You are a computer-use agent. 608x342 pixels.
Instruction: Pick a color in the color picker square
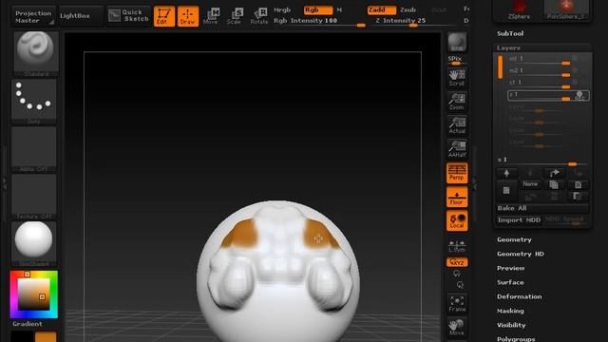tap(34, 294)
